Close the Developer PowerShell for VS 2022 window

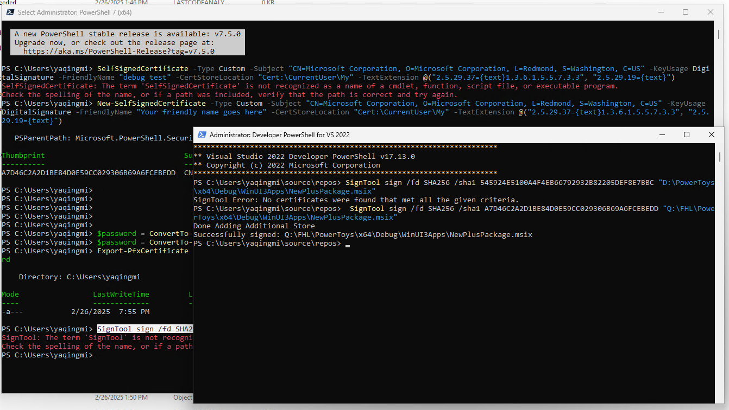(x=712, y=134)
